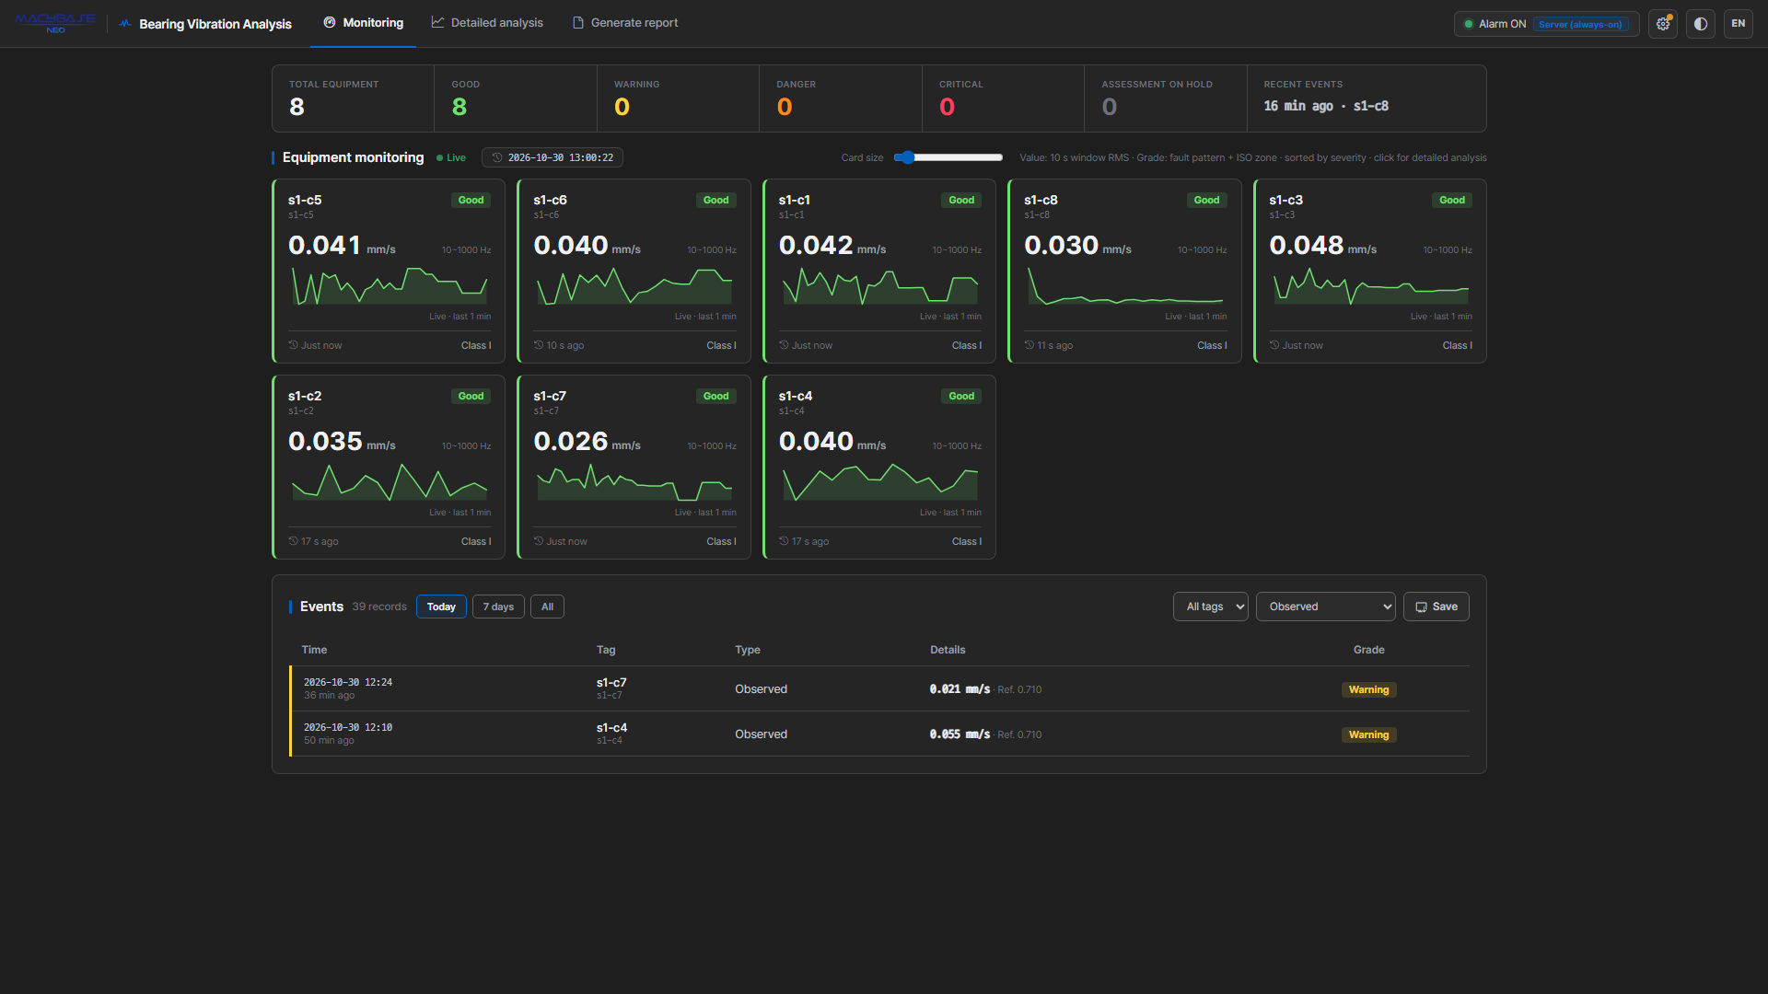Open the Monitoring tab
The height and width of the screenshot is (994, 1768).
click(363, 23)
